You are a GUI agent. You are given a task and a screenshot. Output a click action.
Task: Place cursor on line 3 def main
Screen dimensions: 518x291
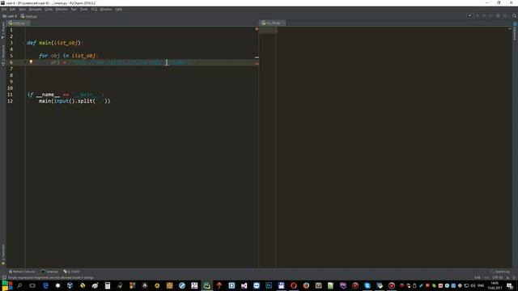click(x=55, y=43)
